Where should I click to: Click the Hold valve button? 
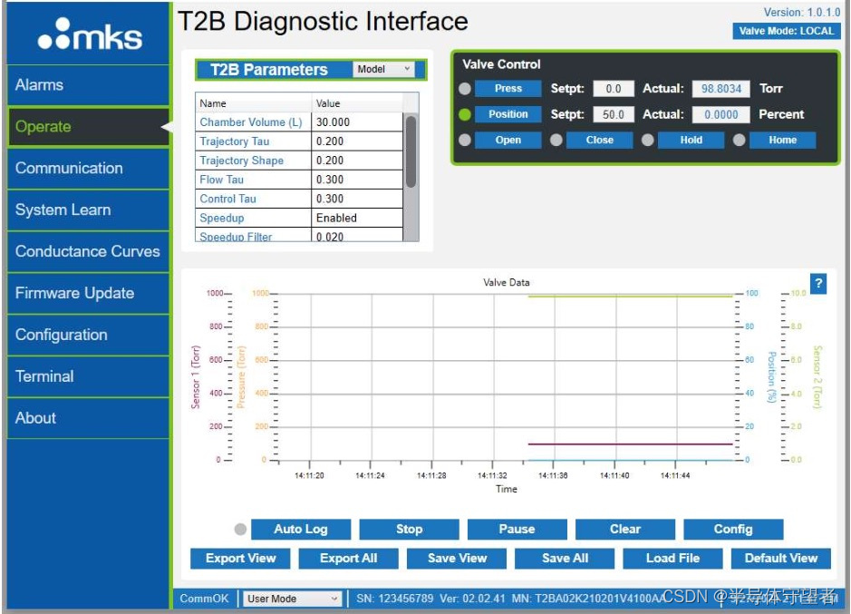(x=691, y=141)
